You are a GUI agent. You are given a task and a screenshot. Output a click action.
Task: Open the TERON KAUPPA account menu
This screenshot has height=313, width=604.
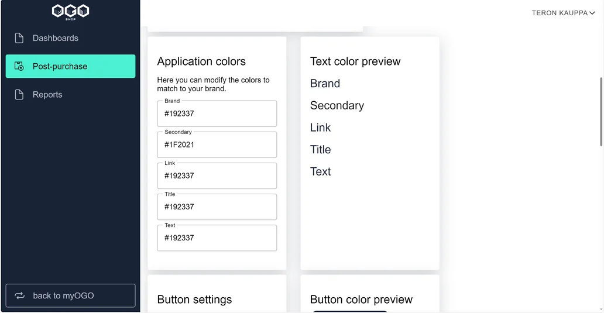564,13
